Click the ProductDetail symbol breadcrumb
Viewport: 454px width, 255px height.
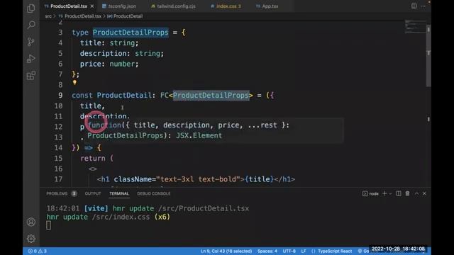125,16
